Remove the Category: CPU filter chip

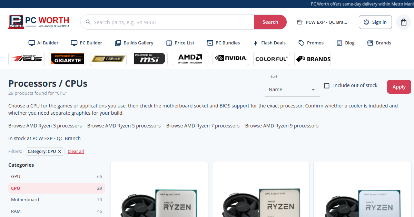[x=60, y=152]
